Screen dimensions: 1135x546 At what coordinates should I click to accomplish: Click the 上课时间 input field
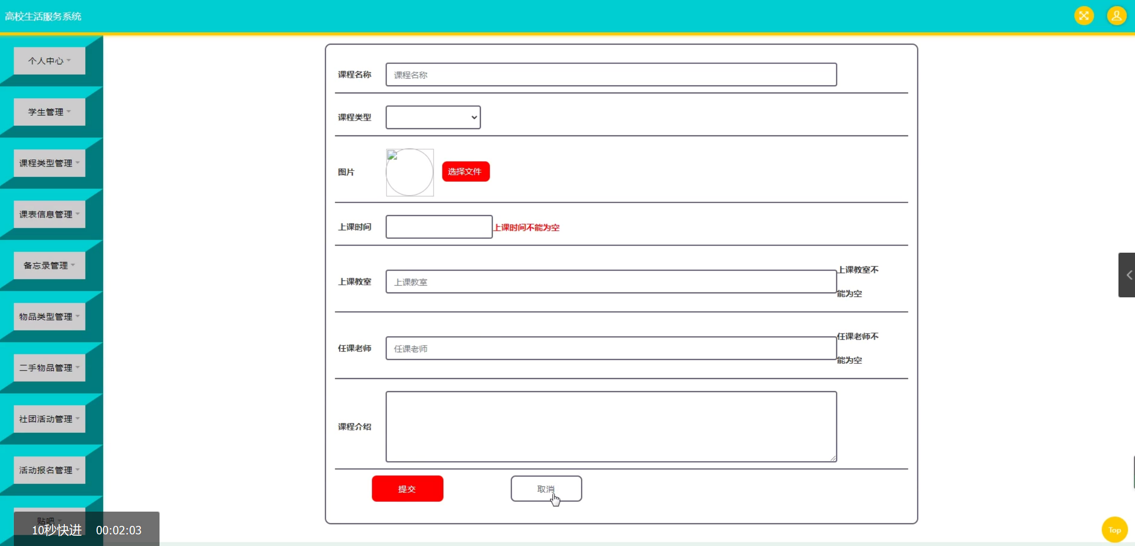[x=439, y=227]
